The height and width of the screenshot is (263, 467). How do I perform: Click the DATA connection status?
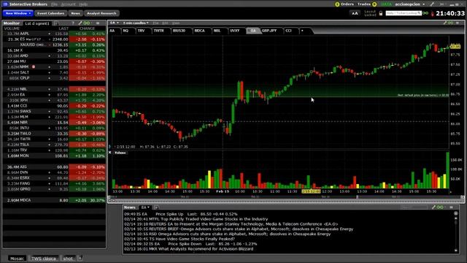[386, 4]
